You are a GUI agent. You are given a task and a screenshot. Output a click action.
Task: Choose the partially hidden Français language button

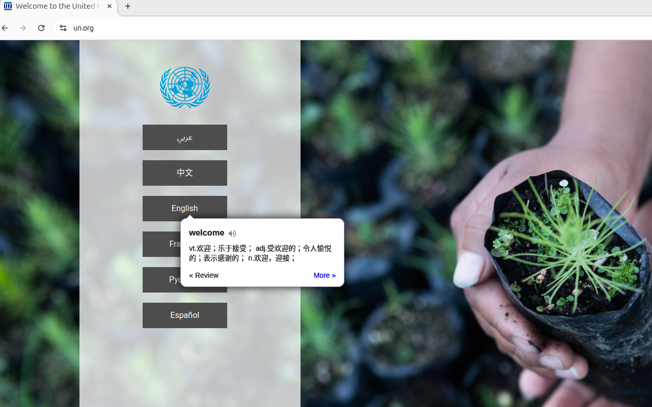pyautogui.click(x=161, y=244)
